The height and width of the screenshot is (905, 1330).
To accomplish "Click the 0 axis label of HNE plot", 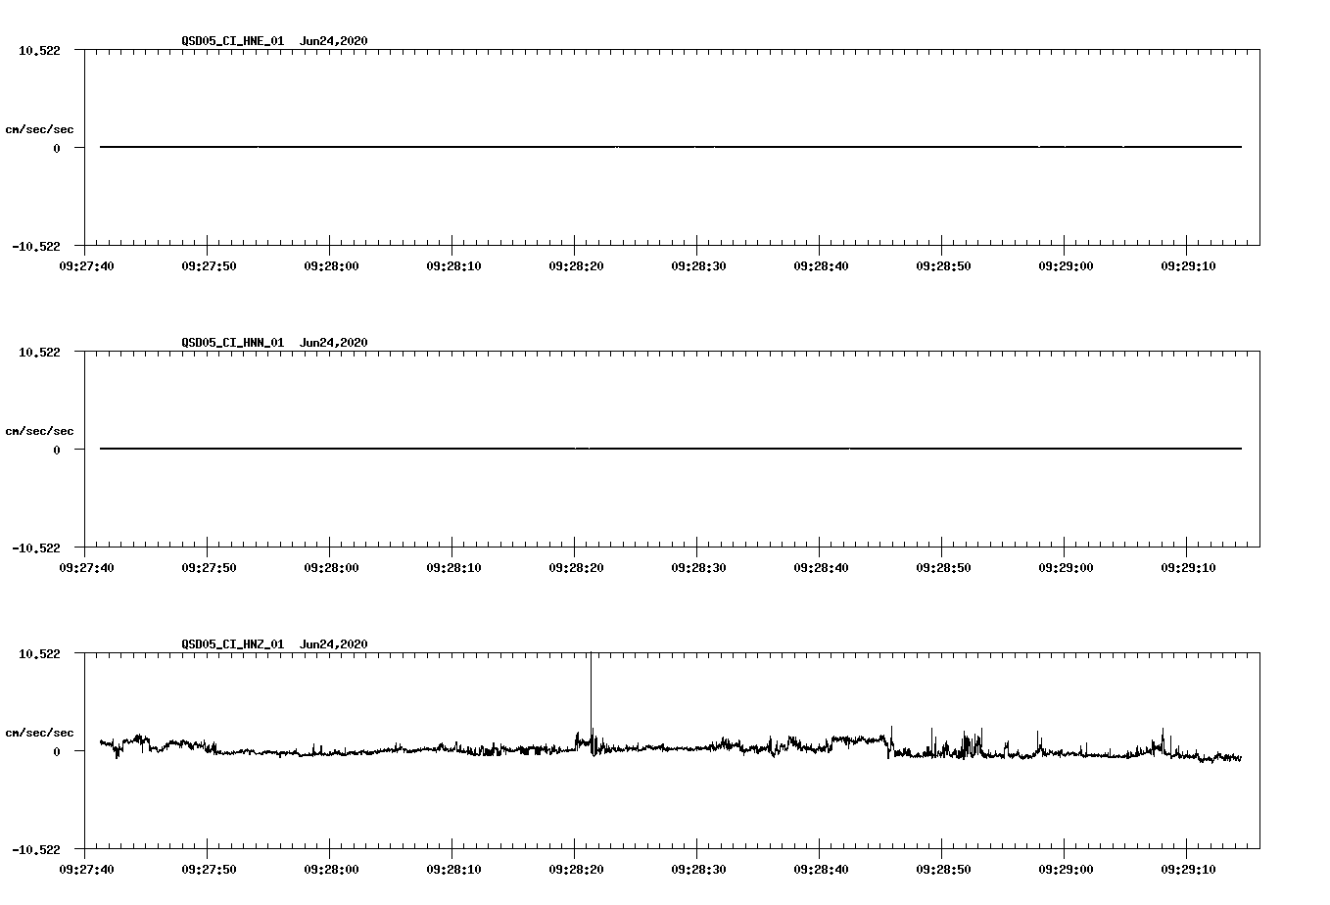I will 57,149.
